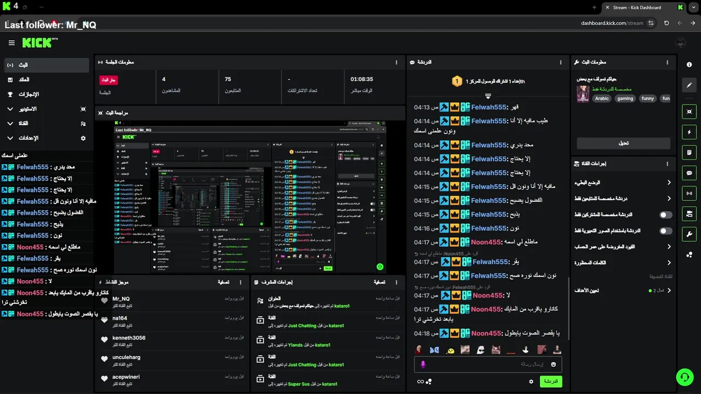701x394 pixels.
Task: Select the yellow smiley emote in quick emotes
Action: [450, 350]
